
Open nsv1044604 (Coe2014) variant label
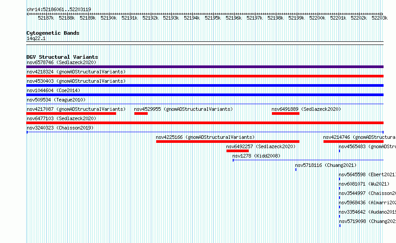[x=53, y=90]
